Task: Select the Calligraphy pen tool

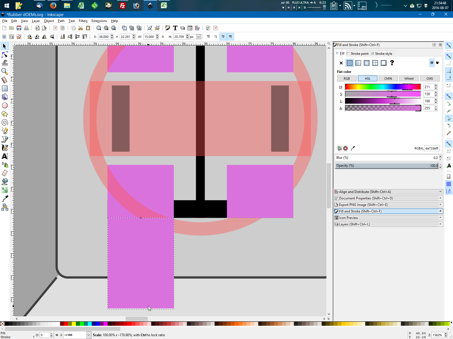Action: click(5, 147)
